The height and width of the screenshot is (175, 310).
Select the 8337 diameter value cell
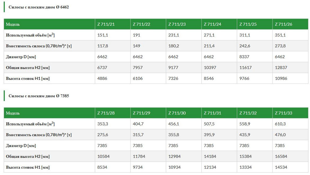click(245, 57)
